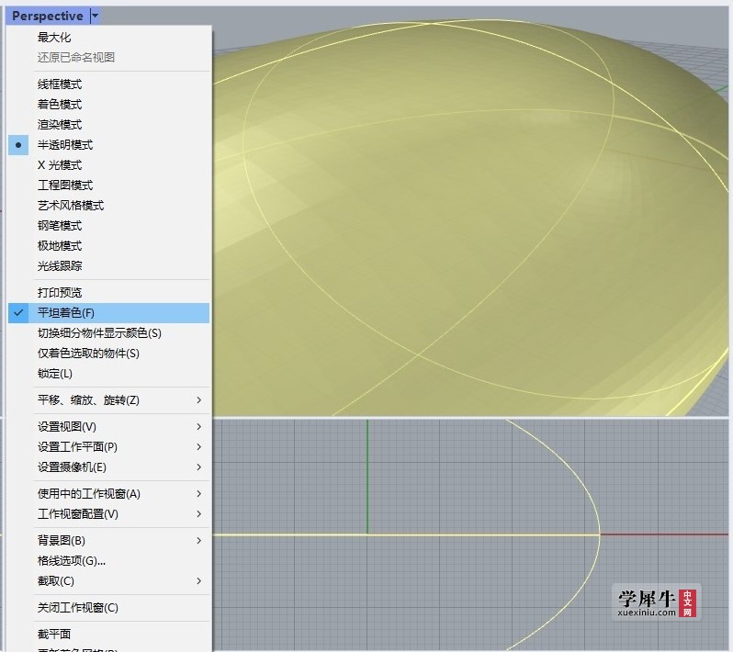Image resolution: width=733 pixels, height=652 pixels.
Task: Switch to 渲染模式 display mode
Action: coord(109,125)
